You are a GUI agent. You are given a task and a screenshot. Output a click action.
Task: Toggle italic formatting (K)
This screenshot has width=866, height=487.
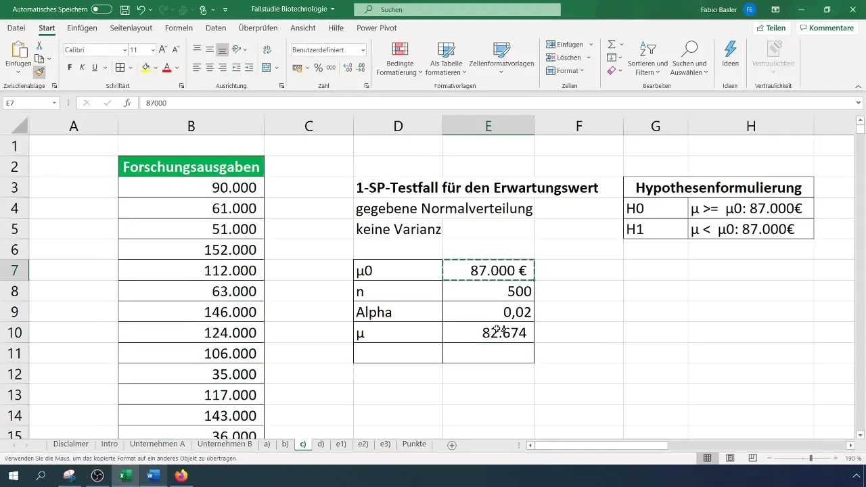[82, 68]
